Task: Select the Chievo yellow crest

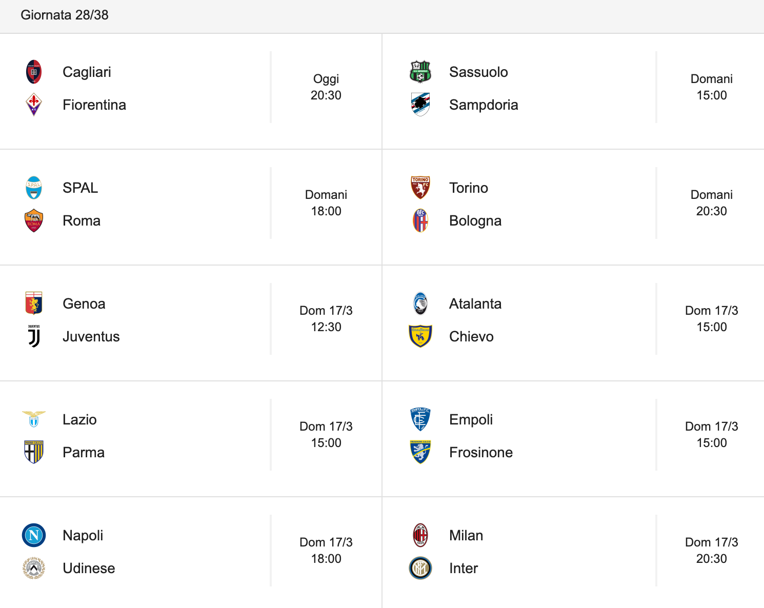Action: [420, 336]
